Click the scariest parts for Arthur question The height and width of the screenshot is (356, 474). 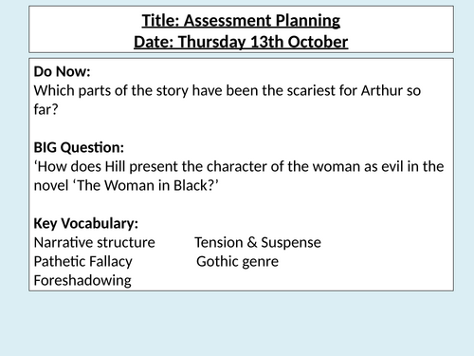228,100
